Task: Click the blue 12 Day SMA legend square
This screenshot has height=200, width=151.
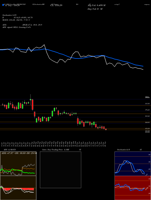Action: tap(3, 5)
